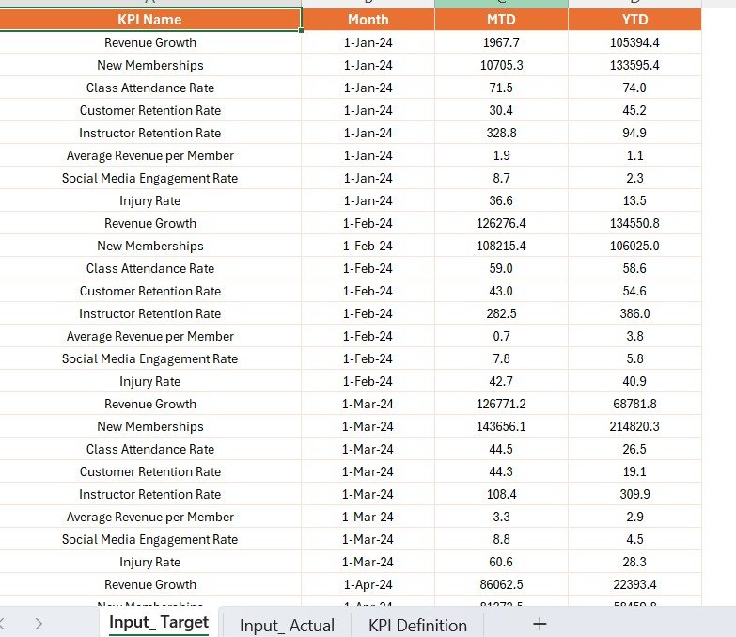Click the MTD value 86062.5
Viewport: 736px width, 637px height.
coord(501,583)
